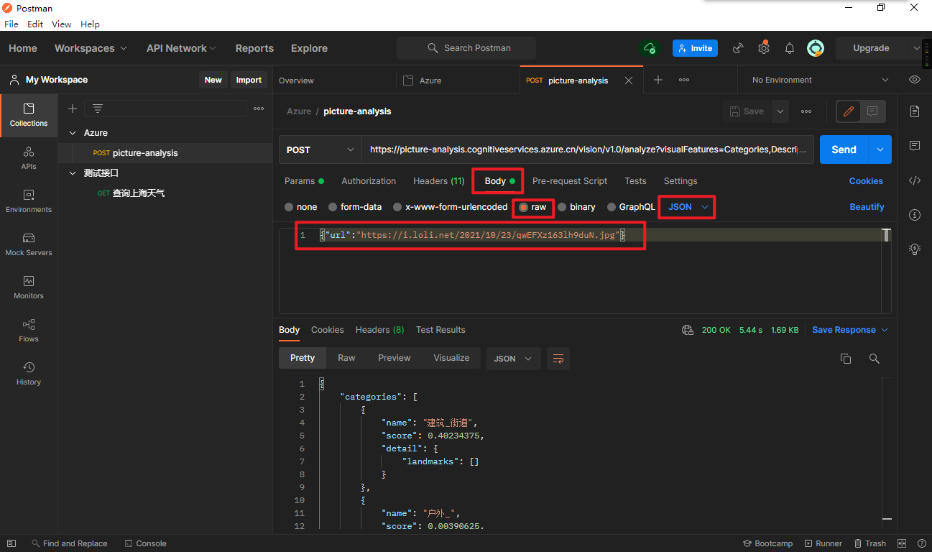Screen dimensions: 932x552
Task: Open the POST method dropdown
Action: tap(320, 149)
